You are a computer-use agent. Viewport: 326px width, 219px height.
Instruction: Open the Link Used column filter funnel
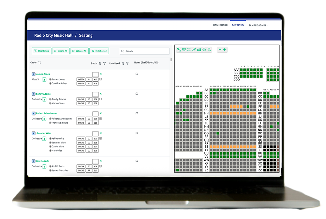tap(127, 63)
